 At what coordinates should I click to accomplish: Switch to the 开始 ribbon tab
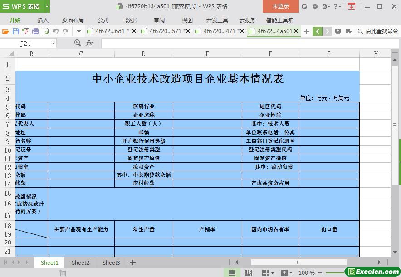point(15,20)
